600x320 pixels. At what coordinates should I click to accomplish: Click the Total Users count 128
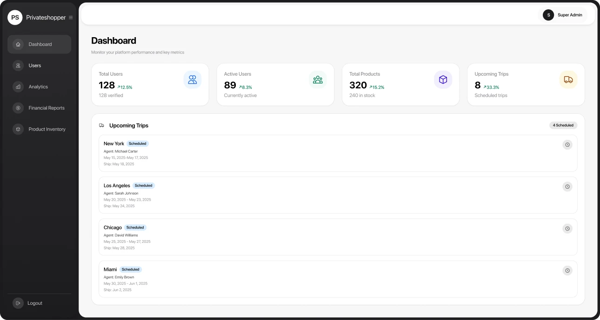107,85
